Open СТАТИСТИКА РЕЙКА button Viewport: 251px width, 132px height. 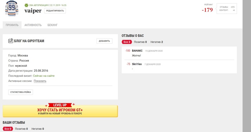pyautogui.click(x=20, y=92)
